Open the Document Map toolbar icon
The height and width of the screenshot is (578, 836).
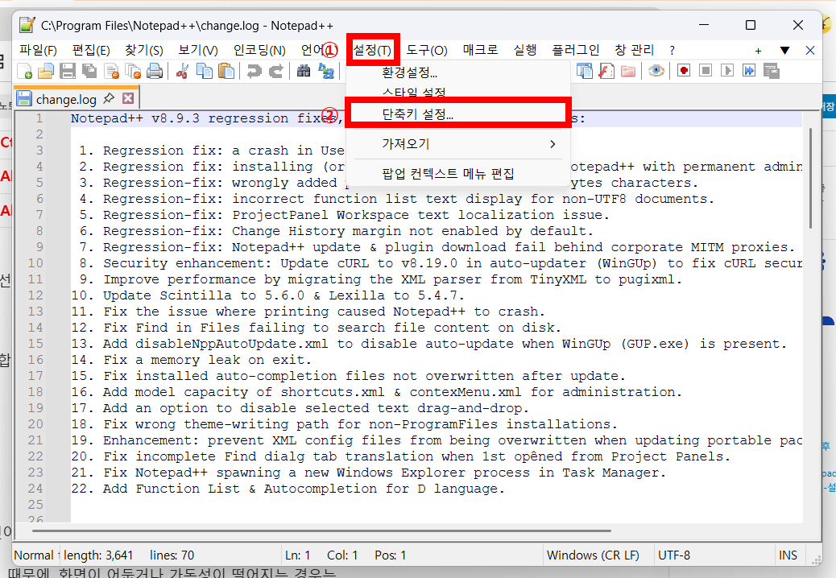pyautogui.click(x=585, y=71)
